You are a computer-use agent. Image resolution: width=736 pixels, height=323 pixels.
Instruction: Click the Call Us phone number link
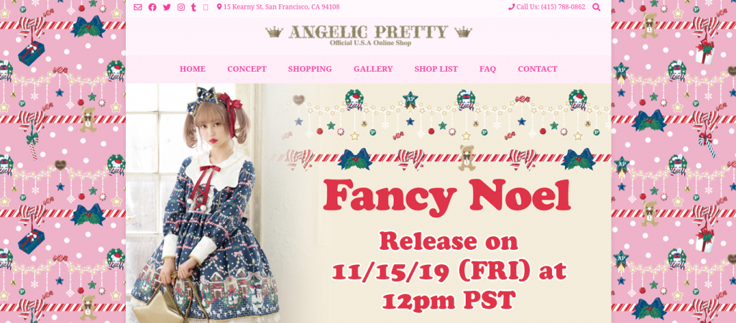pyautogui.click(x=551, y=7)
